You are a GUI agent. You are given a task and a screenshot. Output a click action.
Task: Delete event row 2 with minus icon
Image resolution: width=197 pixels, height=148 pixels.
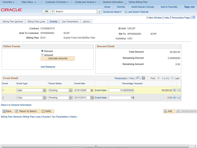pyautogui.click(x=179, y=97)
